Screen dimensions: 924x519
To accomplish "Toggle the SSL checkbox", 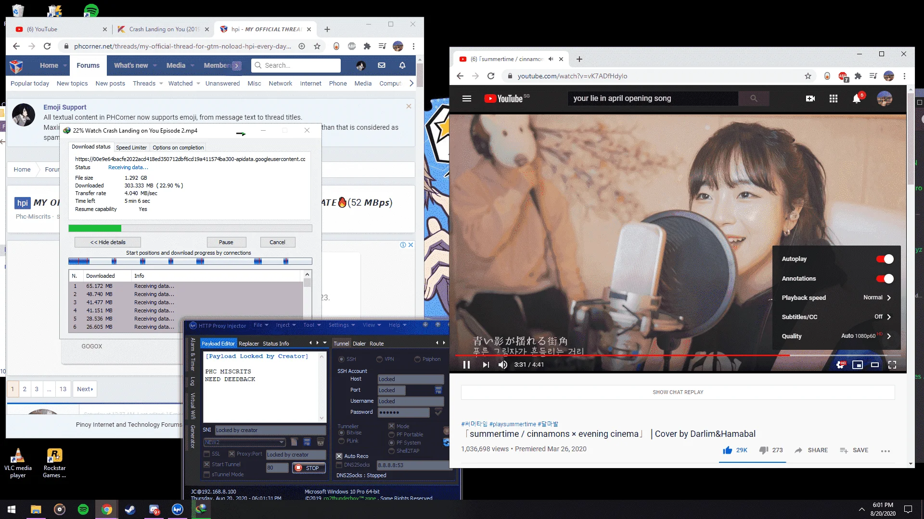I will 206,454.
